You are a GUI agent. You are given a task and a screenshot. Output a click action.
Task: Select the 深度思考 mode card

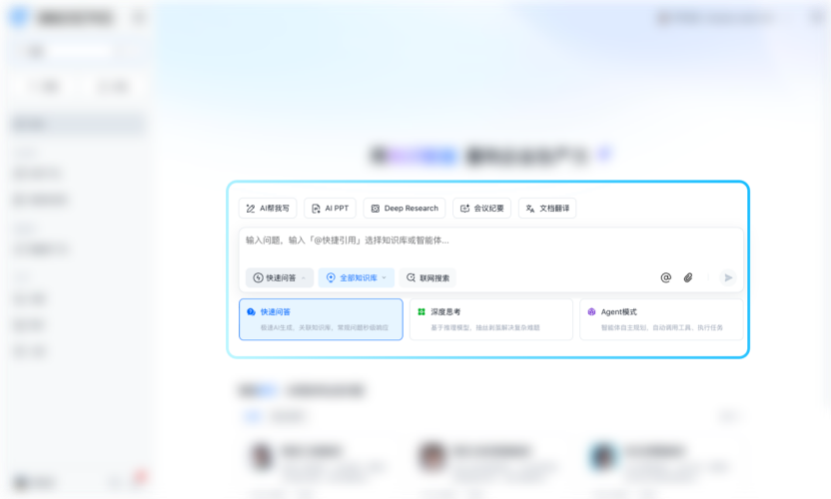(x=491, y=319)
